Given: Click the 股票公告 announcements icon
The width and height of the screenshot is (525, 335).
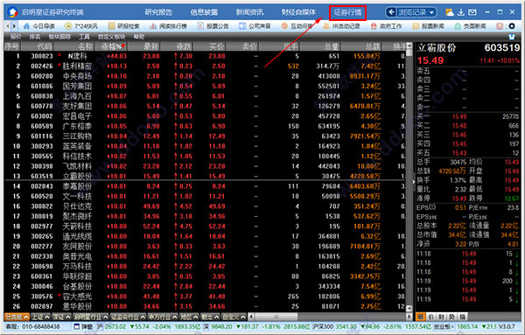Looking at the screenshot, I should [x=200, y=25].
